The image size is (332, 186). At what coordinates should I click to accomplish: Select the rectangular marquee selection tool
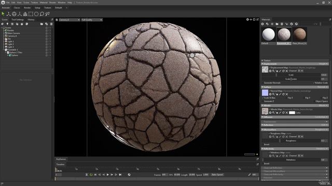click(31, 14)
